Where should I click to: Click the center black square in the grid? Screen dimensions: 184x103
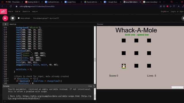pos(136,53)
